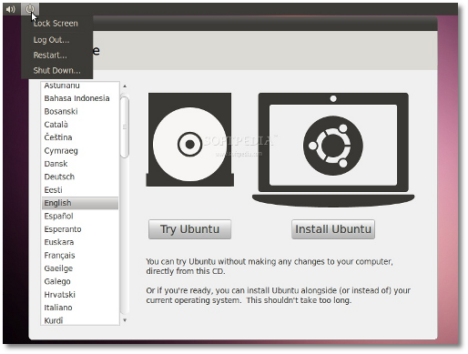Viewport: 468px width, 354px height.
Task: Select Italiano in the language list
Action: [x=80, y=308]
